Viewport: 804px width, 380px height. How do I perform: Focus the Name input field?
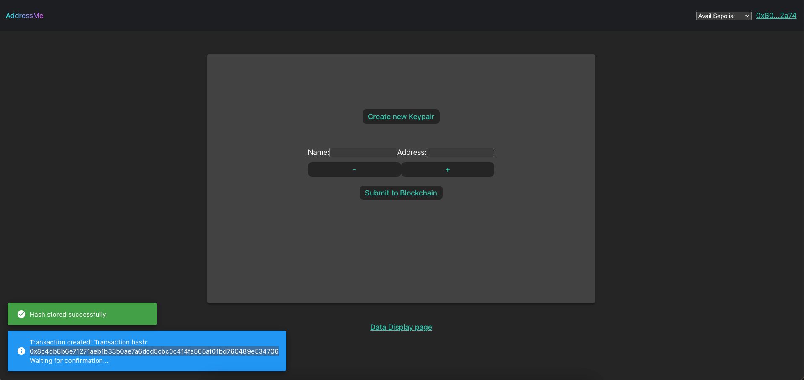(363, 153)
